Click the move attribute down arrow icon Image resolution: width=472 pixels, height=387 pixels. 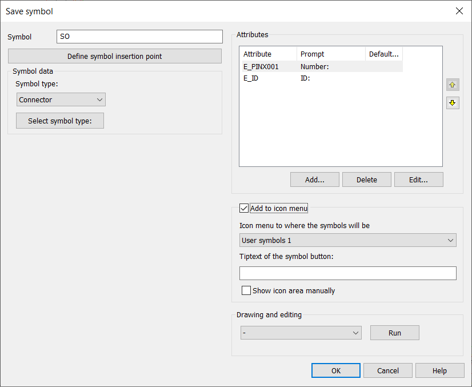(x=453, y=103)
